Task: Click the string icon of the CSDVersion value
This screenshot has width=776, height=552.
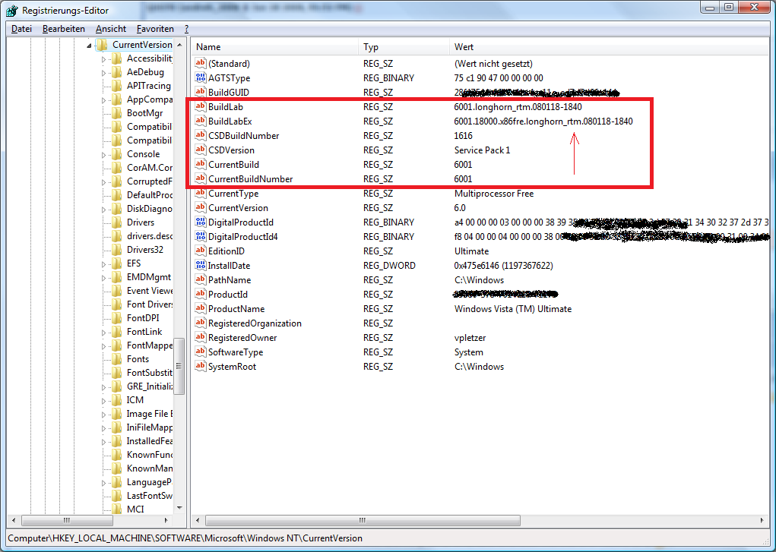Action: [200, 150]
